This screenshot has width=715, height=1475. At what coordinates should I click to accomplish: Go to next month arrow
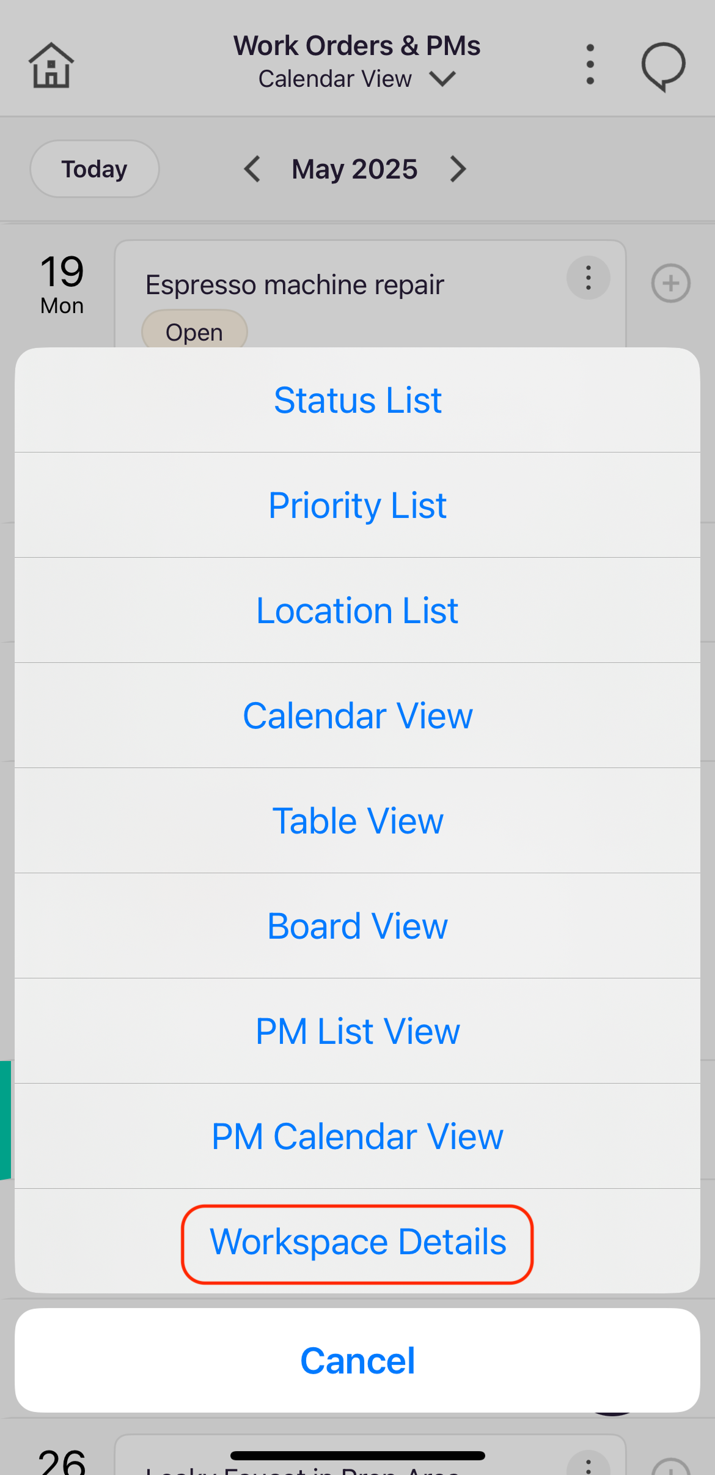click(x=458, y=169)
